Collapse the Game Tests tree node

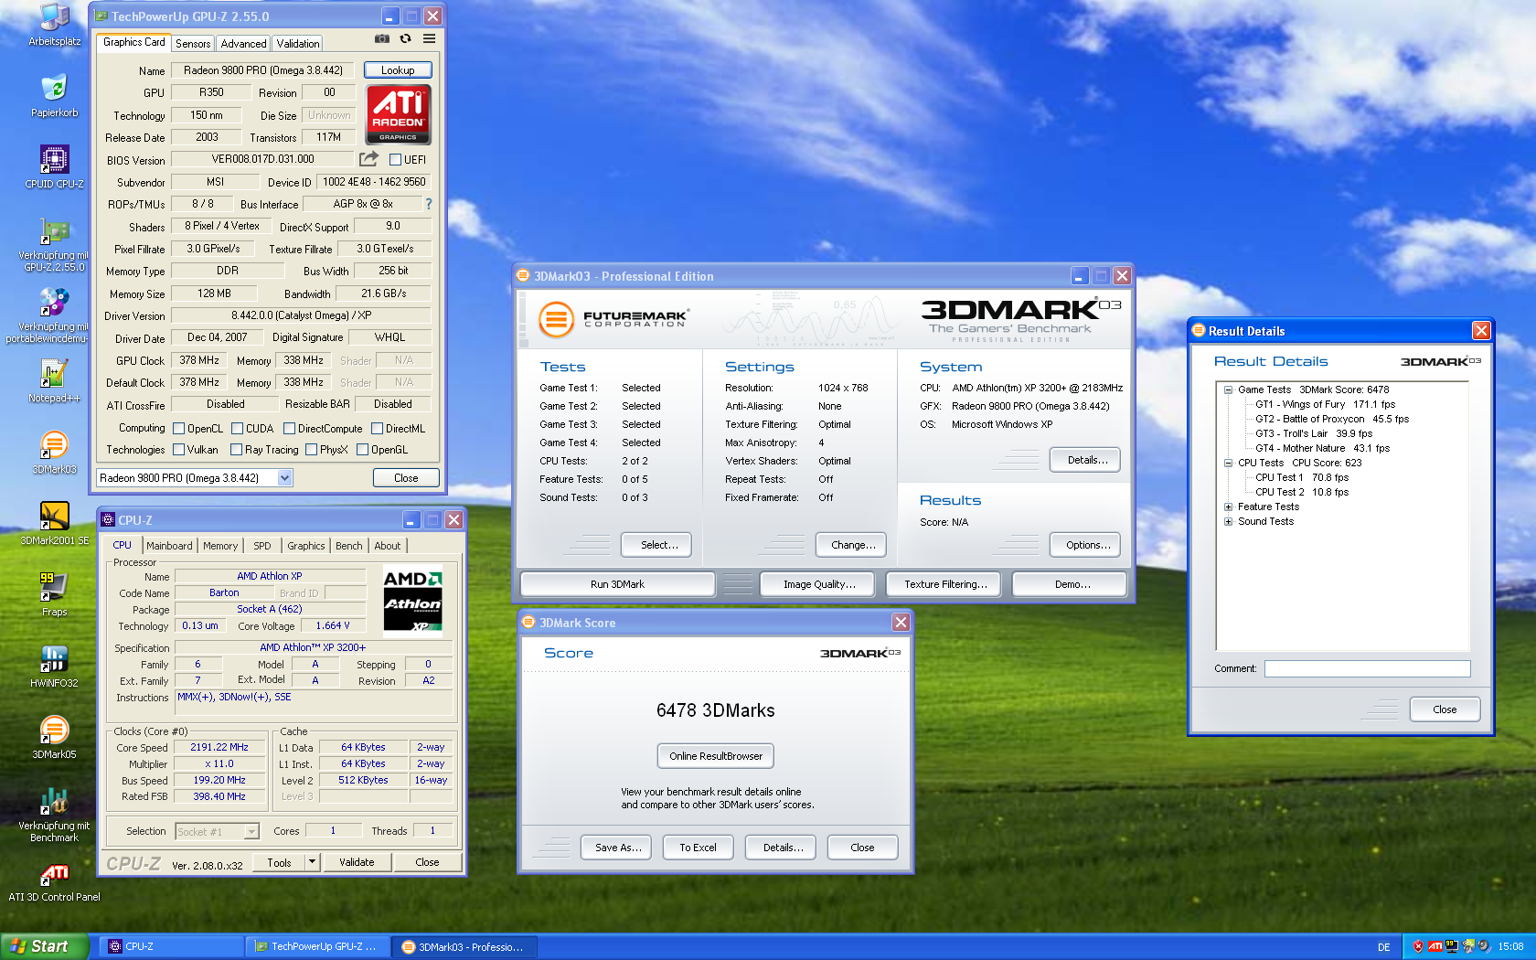pos(1228,389)
